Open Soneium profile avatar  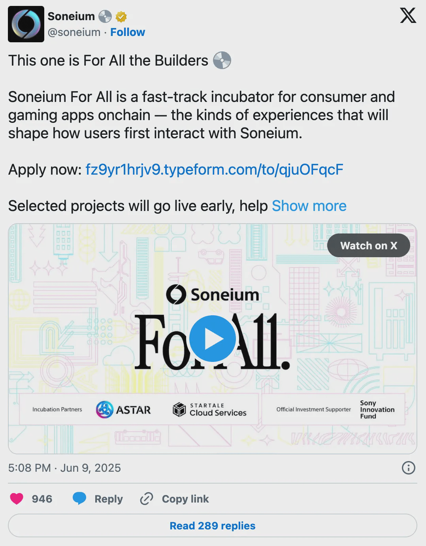(x=26, y=24)
